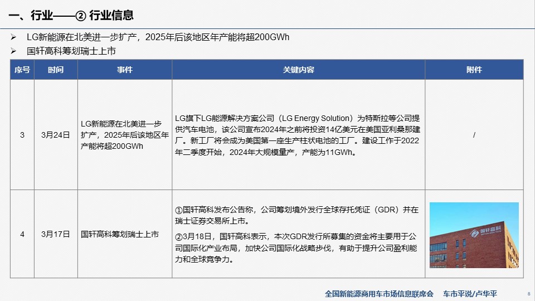Screen dimensions: 535x301
Task: Click the slide title 行业信息 heading
Action: coord(71,16)
